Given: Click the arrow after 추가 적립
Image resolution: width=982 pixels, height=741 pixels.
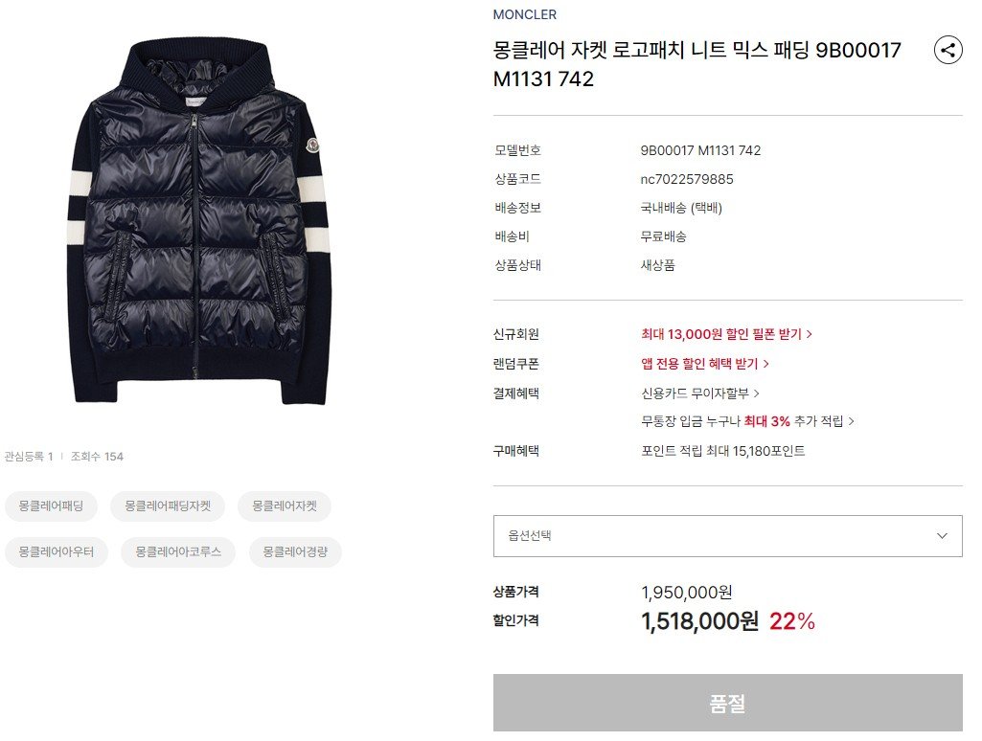Looking at the screenshot, I should point(851,421).
